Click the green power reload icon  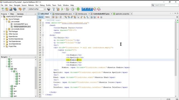[78, 9]
